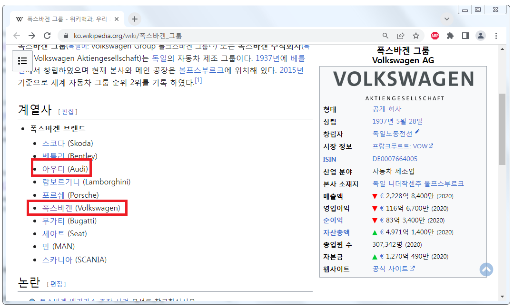Select the 폭스바겐 그룹 Wikipedia tab

coord(67,19)
